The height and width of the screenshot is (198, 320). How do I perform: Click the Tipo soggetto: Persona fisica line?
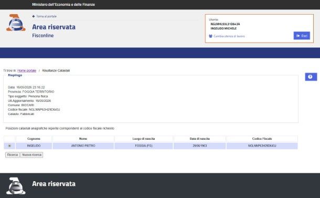[28, 96]
